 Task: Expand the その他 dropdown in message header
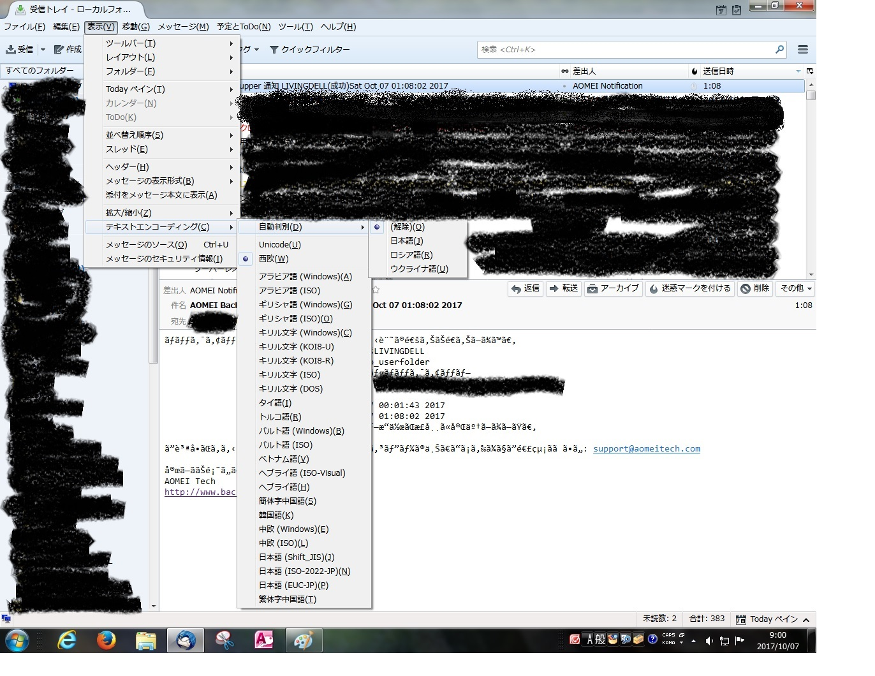coord(796,289)
